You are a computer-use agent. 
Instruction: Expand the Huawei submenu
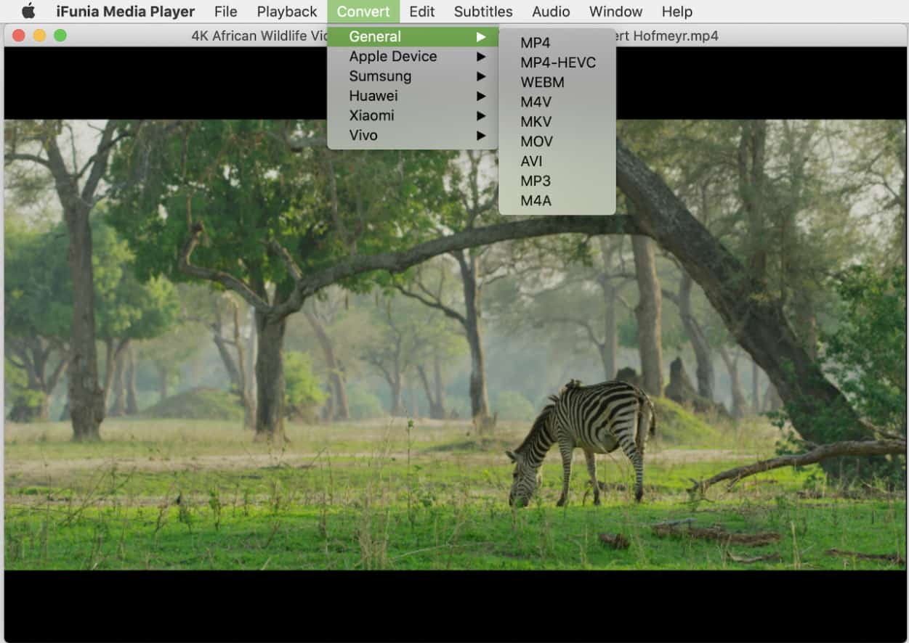tap(373, 96)
